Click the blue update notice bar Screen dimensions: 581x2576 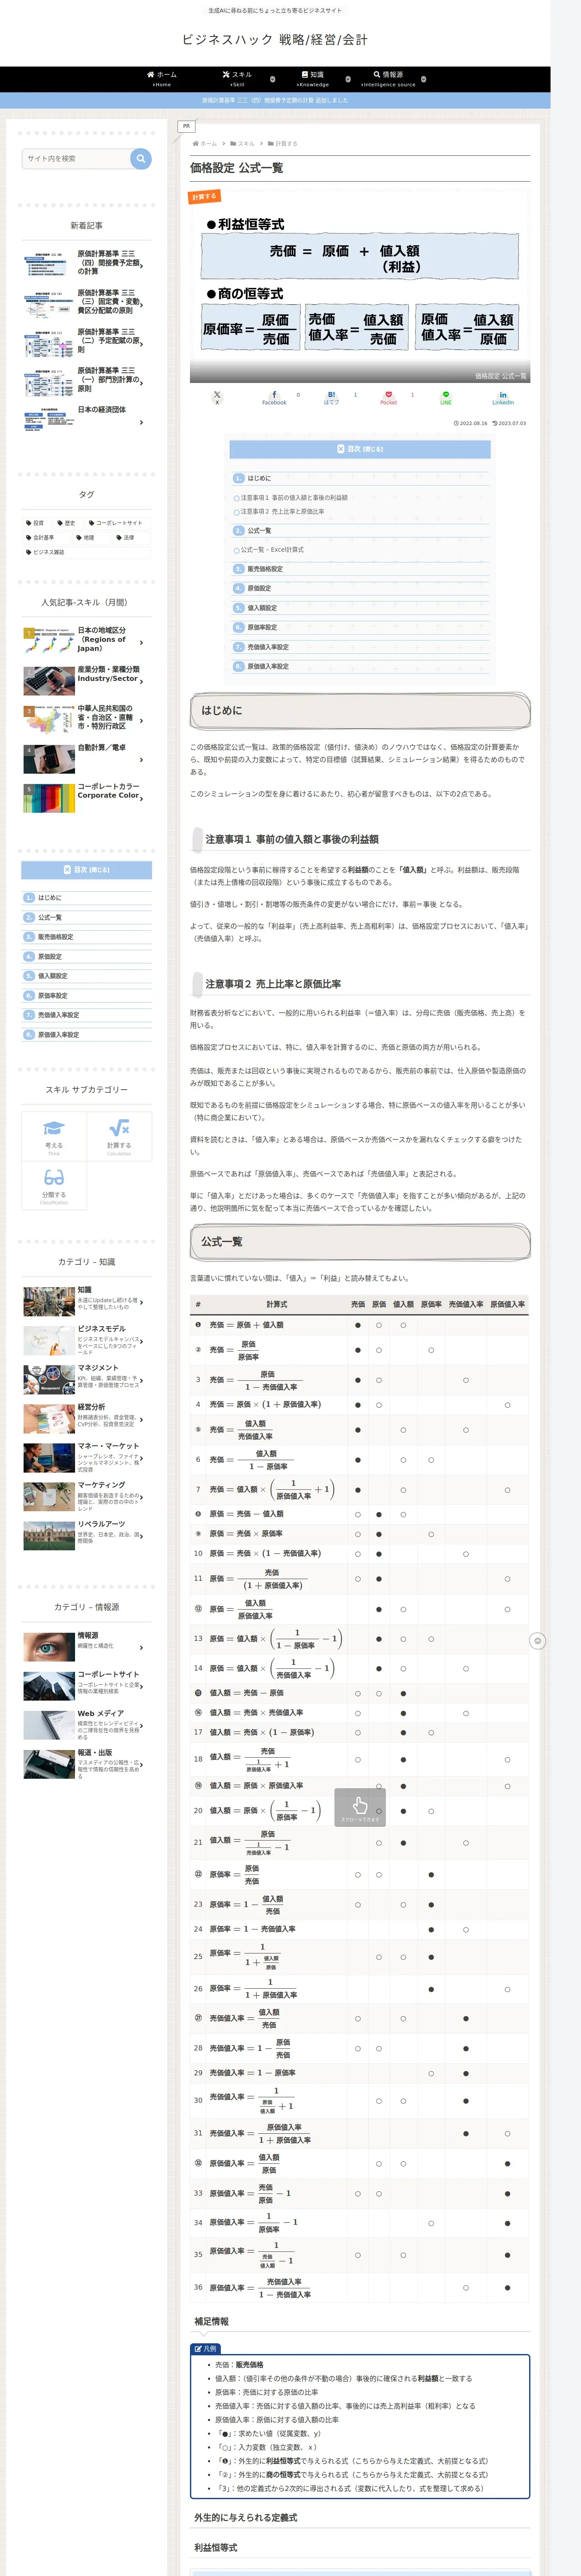pyautogui.click(x=276, y=100)
